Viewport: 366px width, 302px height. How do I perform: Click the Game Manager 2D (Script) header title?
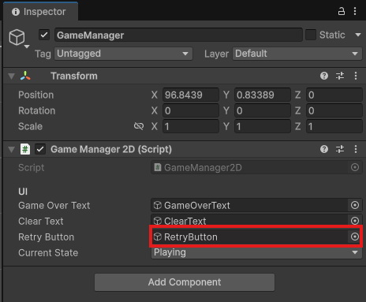111,149
